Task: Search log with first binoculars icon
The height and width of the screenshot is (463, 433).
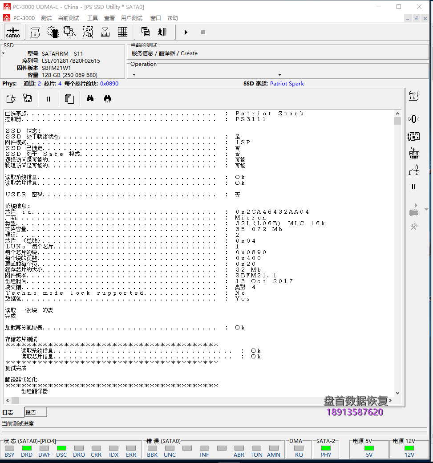Action: [x=90, y=98]
